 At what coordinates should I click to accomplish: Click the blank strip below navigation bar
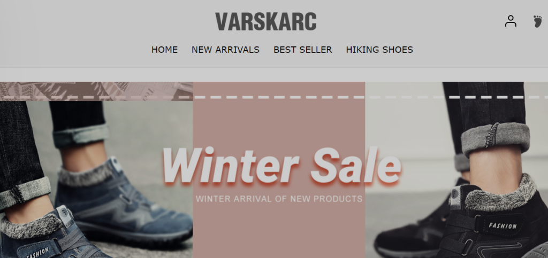tap(274, 75)
